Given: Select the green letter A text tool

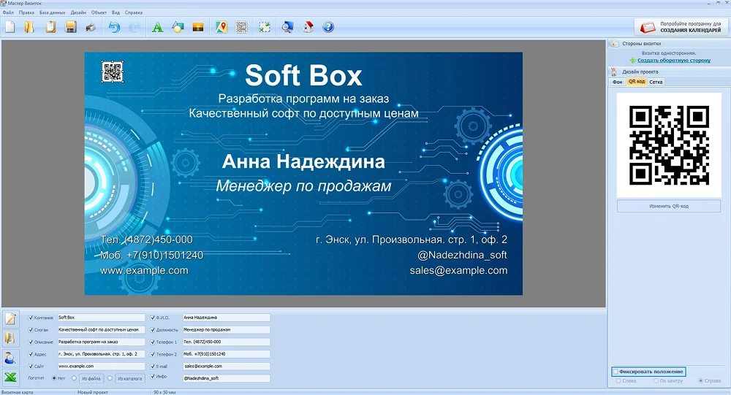Looking at the screenshot, I should (x=156, y=28).
